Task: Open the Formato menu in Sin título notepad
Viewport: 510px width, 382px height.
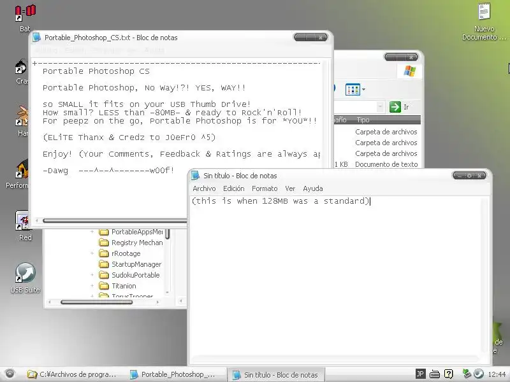Action: tap(265, 188)
